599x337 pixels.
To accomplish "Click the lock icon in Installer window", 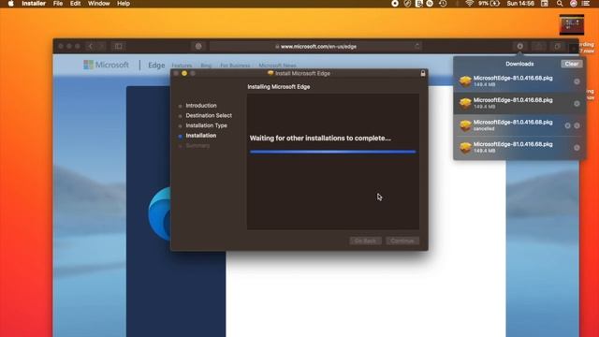I will click(x=423, y=73).
